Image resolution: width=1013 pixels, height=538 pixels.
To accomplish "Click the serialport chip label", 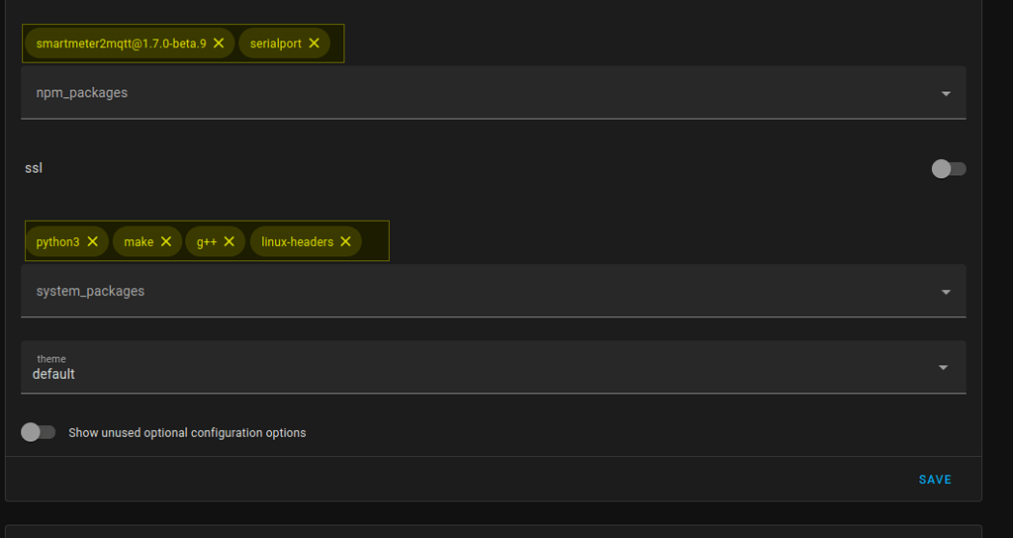I will pos(276,44).
